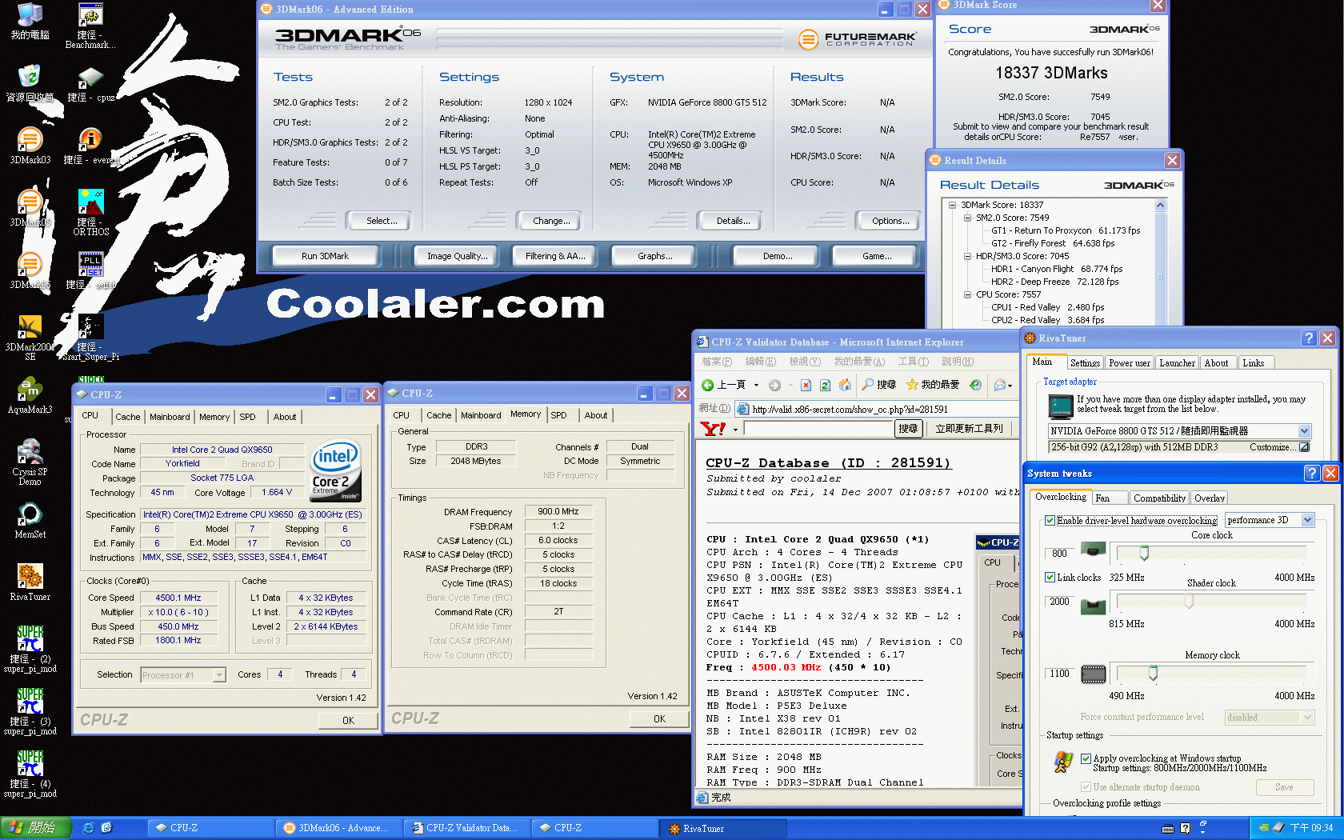Click the Graphs button in 3DMark06
Screen dimensions: 1344x840
click(654, 256)
